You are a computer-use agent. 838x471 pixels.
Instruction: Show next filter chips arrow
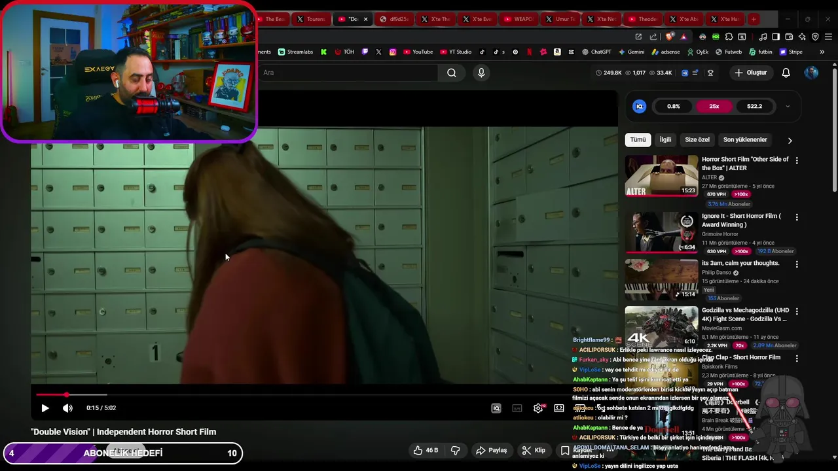coord(790,140)
